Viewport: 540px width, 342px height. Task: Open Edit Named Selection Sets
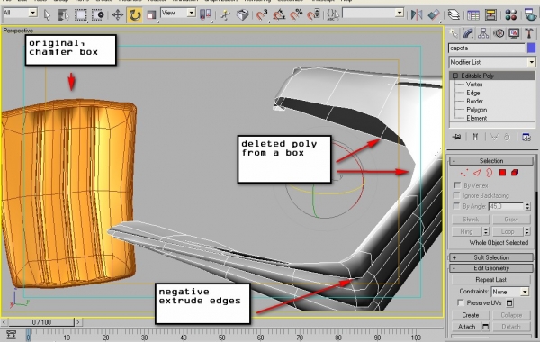[333, 14]
